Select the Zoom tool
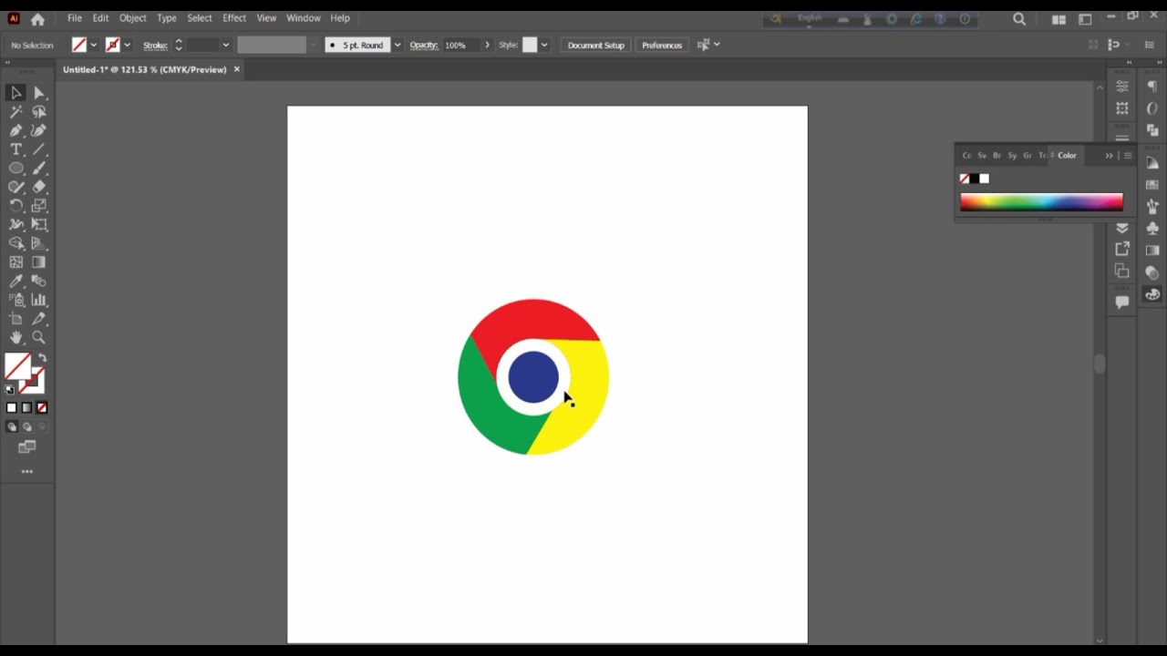Viewport: 1167px width, 656px height. [39, 337]
